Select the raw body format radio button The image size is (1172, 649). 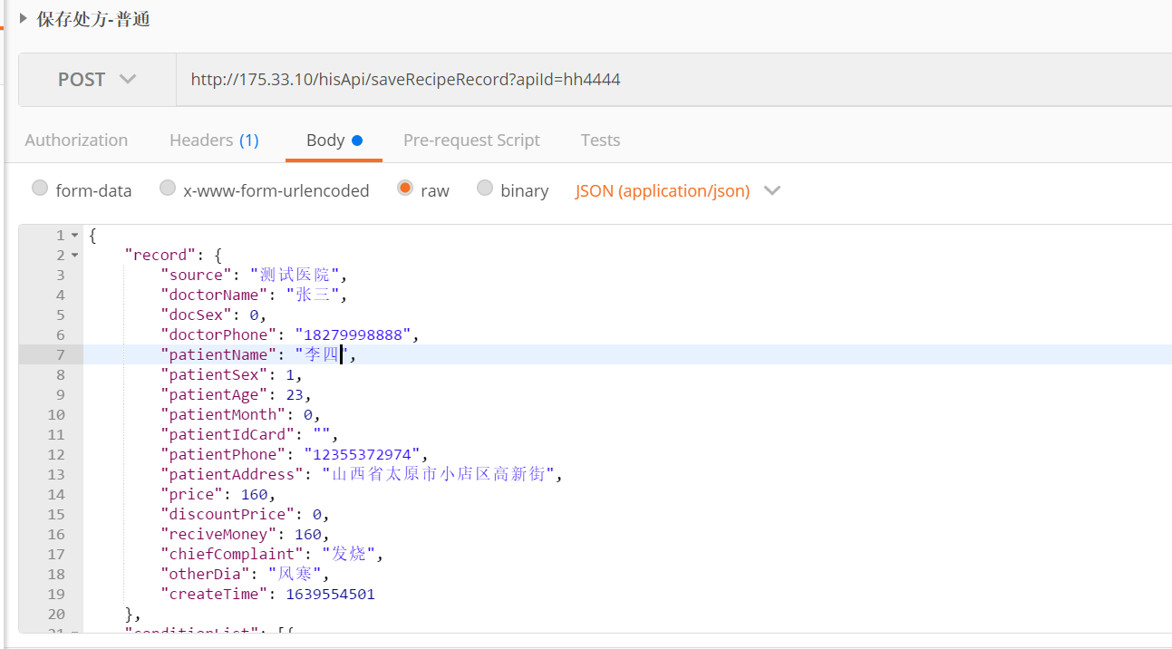pyautogui.click(x=404, y=188)
